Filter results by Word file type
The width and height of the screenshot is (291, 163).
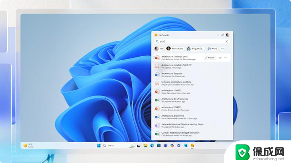[212, 48]
